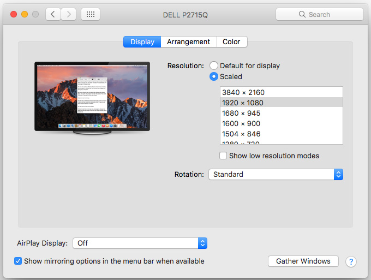Switch to the Display tab
Screen dimensions: 371x280
142,42
